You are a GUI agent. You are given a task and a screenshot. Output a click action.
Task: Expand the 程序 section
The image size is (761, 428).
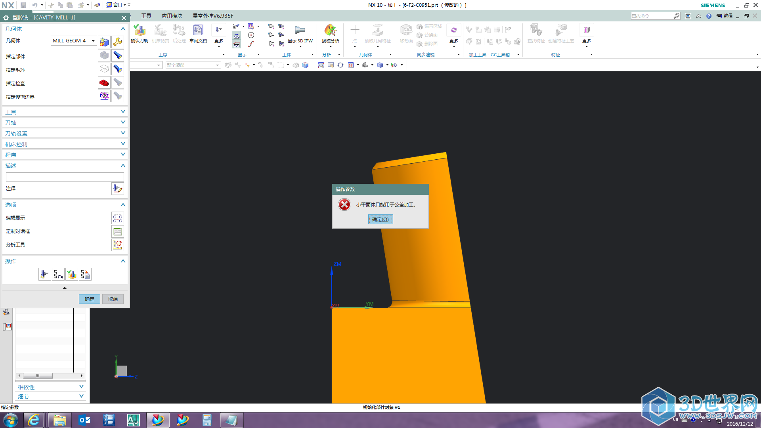[65, 155]
